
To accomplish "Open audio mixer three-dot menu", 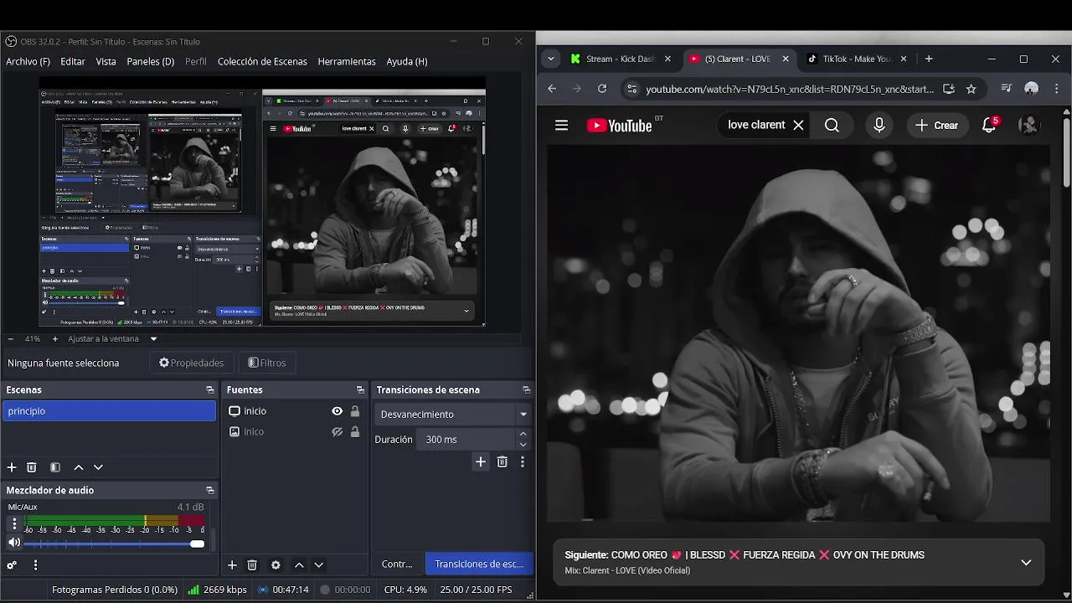I will click(x=35, y=565).
